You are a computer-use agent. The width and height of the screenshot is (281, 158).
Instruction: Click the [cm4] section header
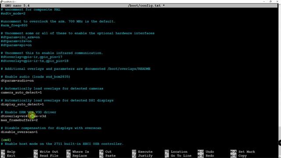click(6, 140)
